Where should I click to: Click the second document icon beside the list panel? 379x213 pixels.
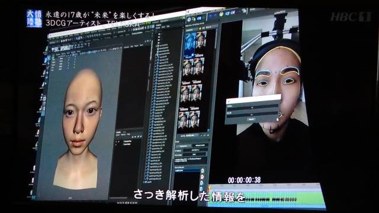(x=202, y=177)
